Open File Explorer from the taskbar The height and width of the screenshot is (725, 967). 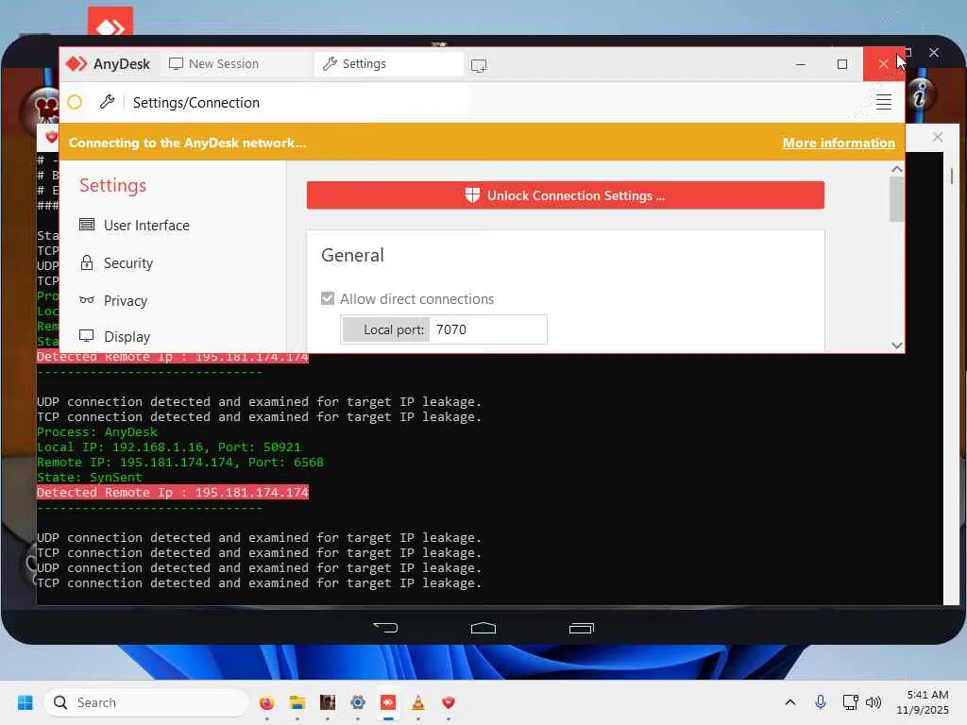(297, 702)
